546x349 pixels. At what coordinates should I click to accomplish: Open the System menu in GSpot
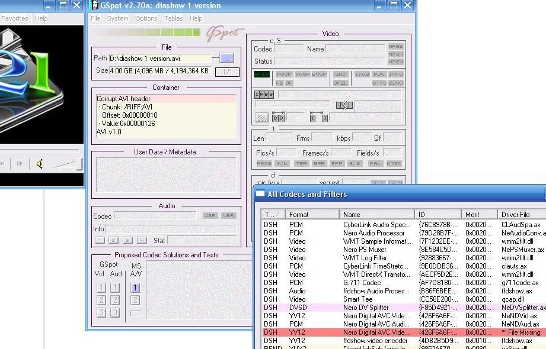pos(118,18)
